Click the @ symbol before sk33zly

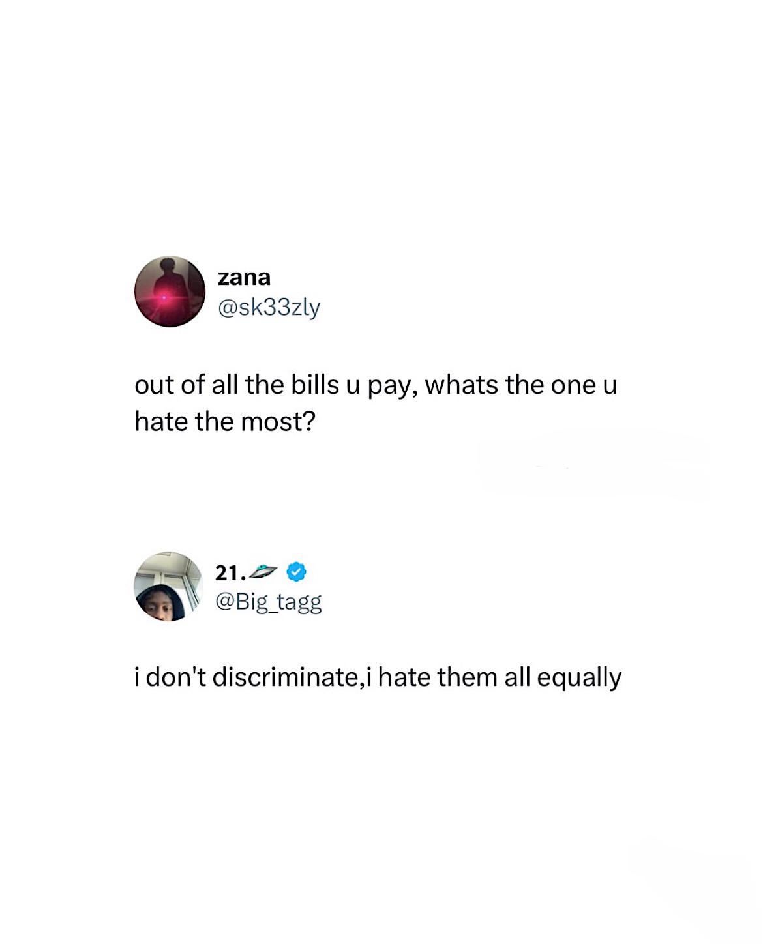225,308
